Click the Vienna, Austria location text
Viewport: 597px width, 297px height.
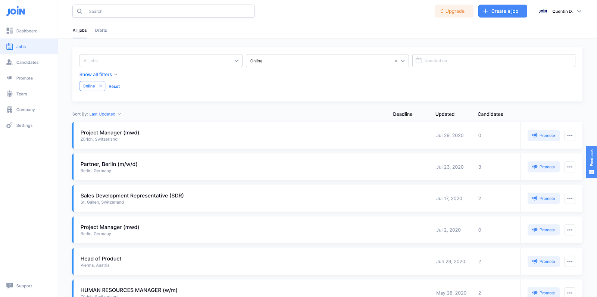[x=95, y=265]
